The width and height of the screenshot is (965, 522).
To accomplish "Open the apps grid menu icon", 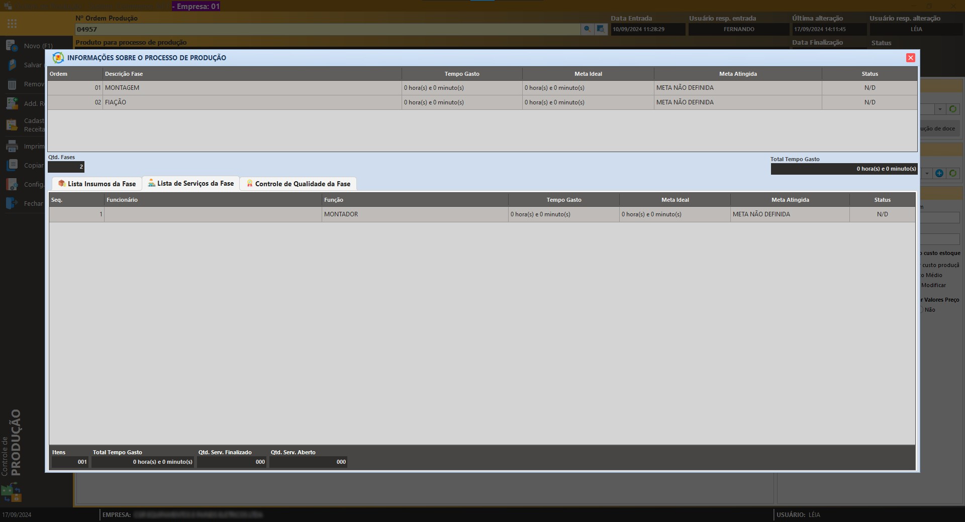I will pos(12,24).
